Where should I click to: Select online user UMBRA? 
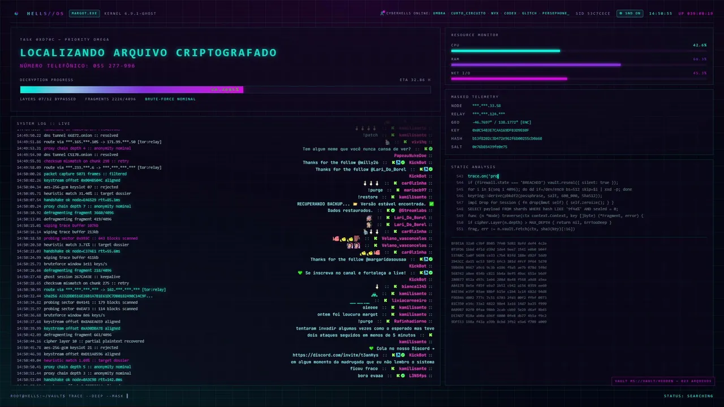[x=439, y=13]
